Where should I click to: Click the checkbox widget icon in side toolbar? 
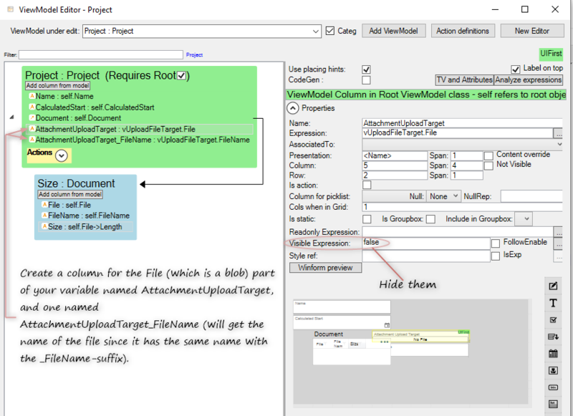click(x=553, y=320)
